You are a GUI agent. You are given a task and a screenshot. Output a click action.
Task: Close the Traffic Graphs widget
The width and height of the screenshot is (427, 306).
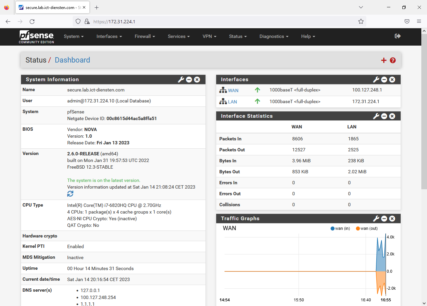[x=392, y=219]
